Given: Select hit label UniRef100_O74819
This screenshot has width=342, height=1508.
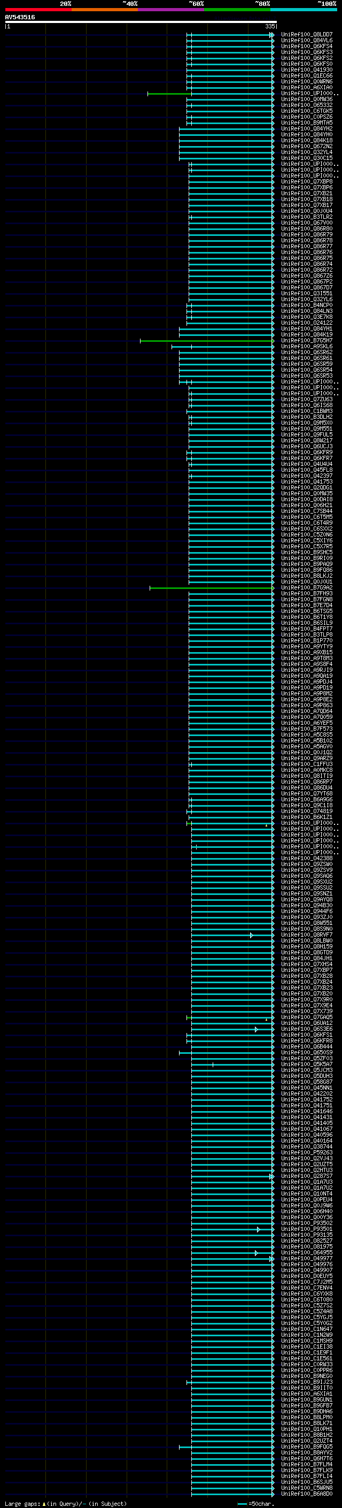Looking at the screenshot, I should [306, 811].
